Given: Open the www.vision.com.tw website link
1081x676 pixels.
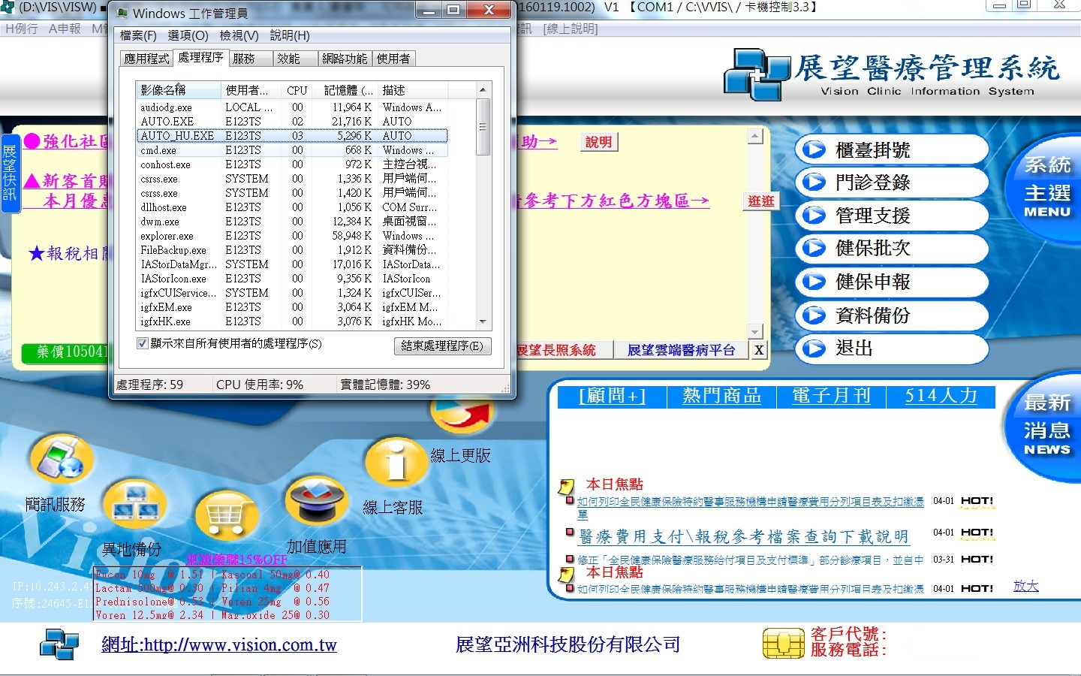Looking at the screenshot, I should 219,644.
